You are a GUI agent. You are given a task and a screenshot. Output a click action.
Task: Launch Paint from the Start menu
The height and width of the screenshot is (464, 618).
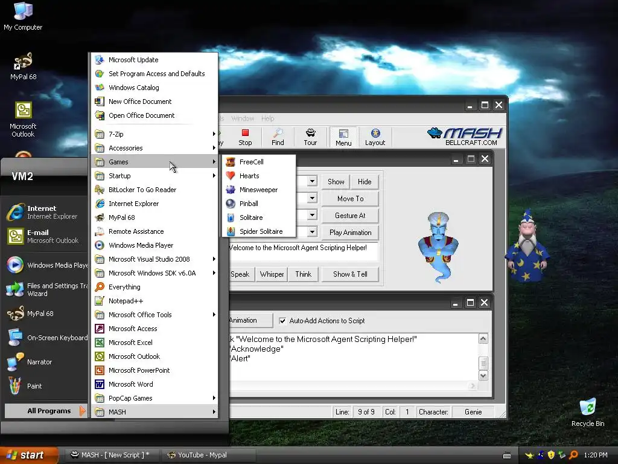45,386
